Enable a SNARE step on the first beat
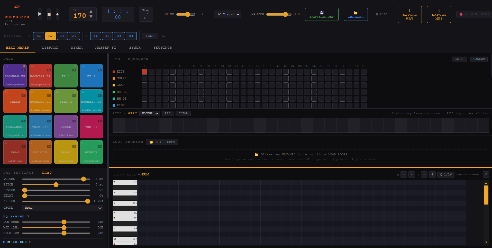Viewport: 492px width, 248px height. tap(144, 78)
